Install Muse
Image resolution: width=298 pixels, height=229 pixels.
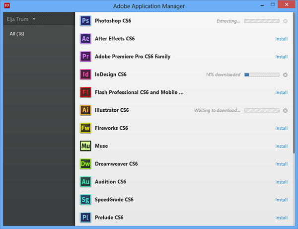pyautogui.click(x=281, y=146)
